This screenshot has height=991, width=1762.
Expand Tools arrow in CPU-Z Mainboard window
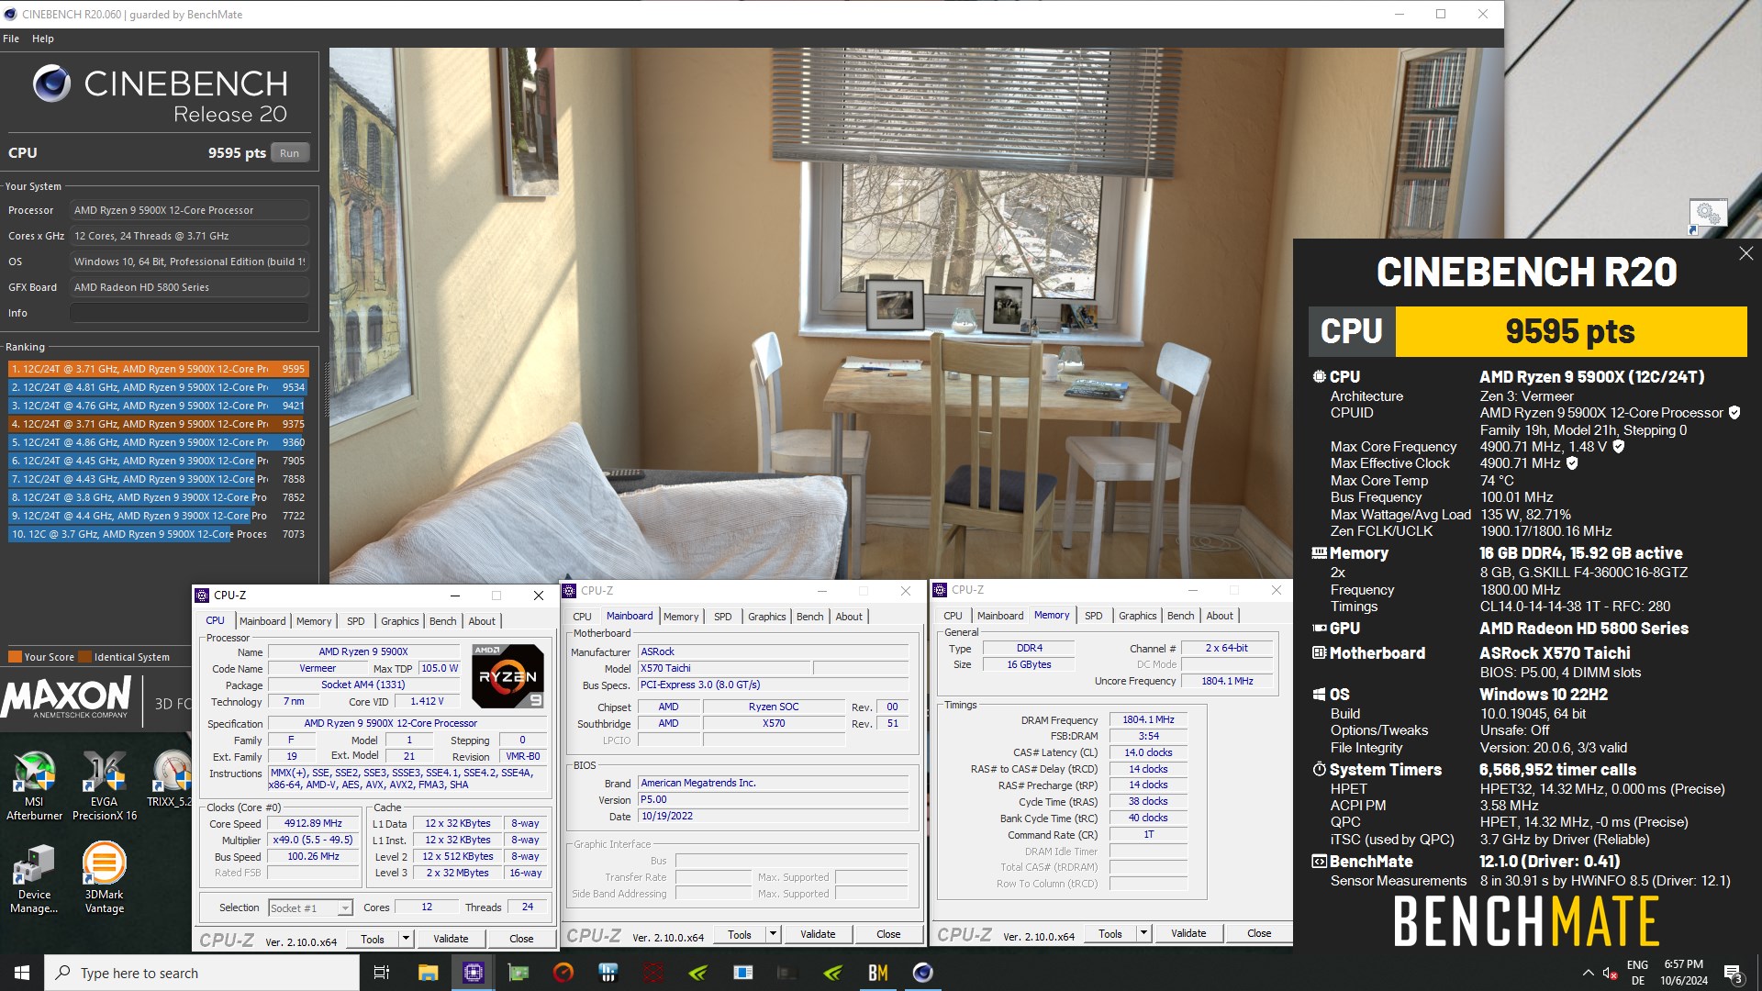click(x=773, y=934)
